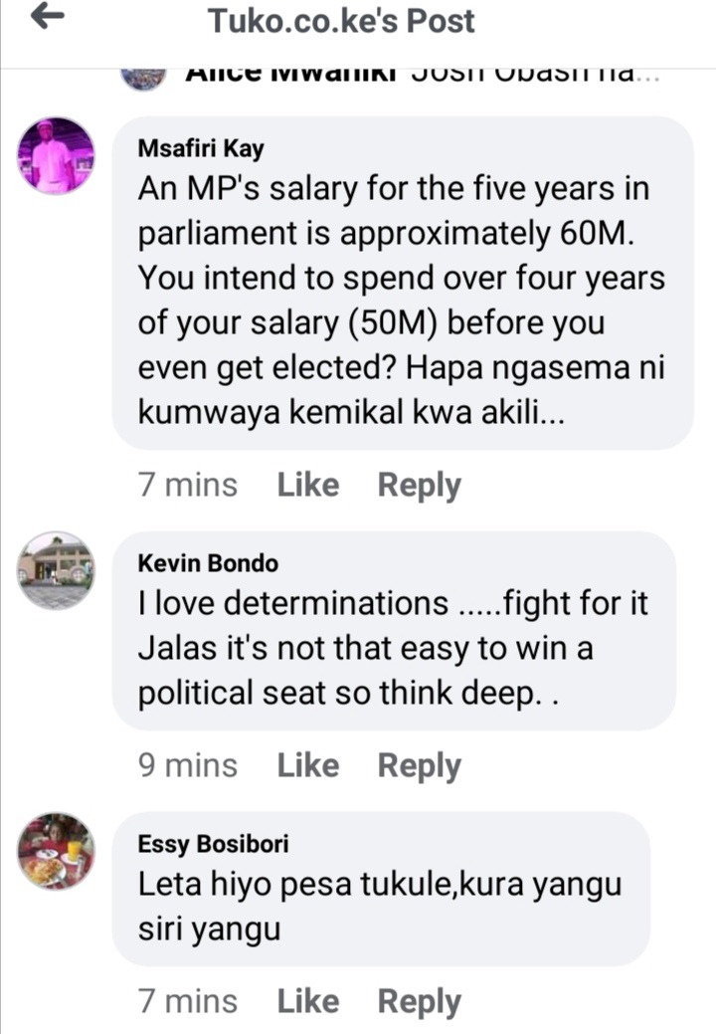Open Essy Bosibori's profile picture

pos(56,851)
